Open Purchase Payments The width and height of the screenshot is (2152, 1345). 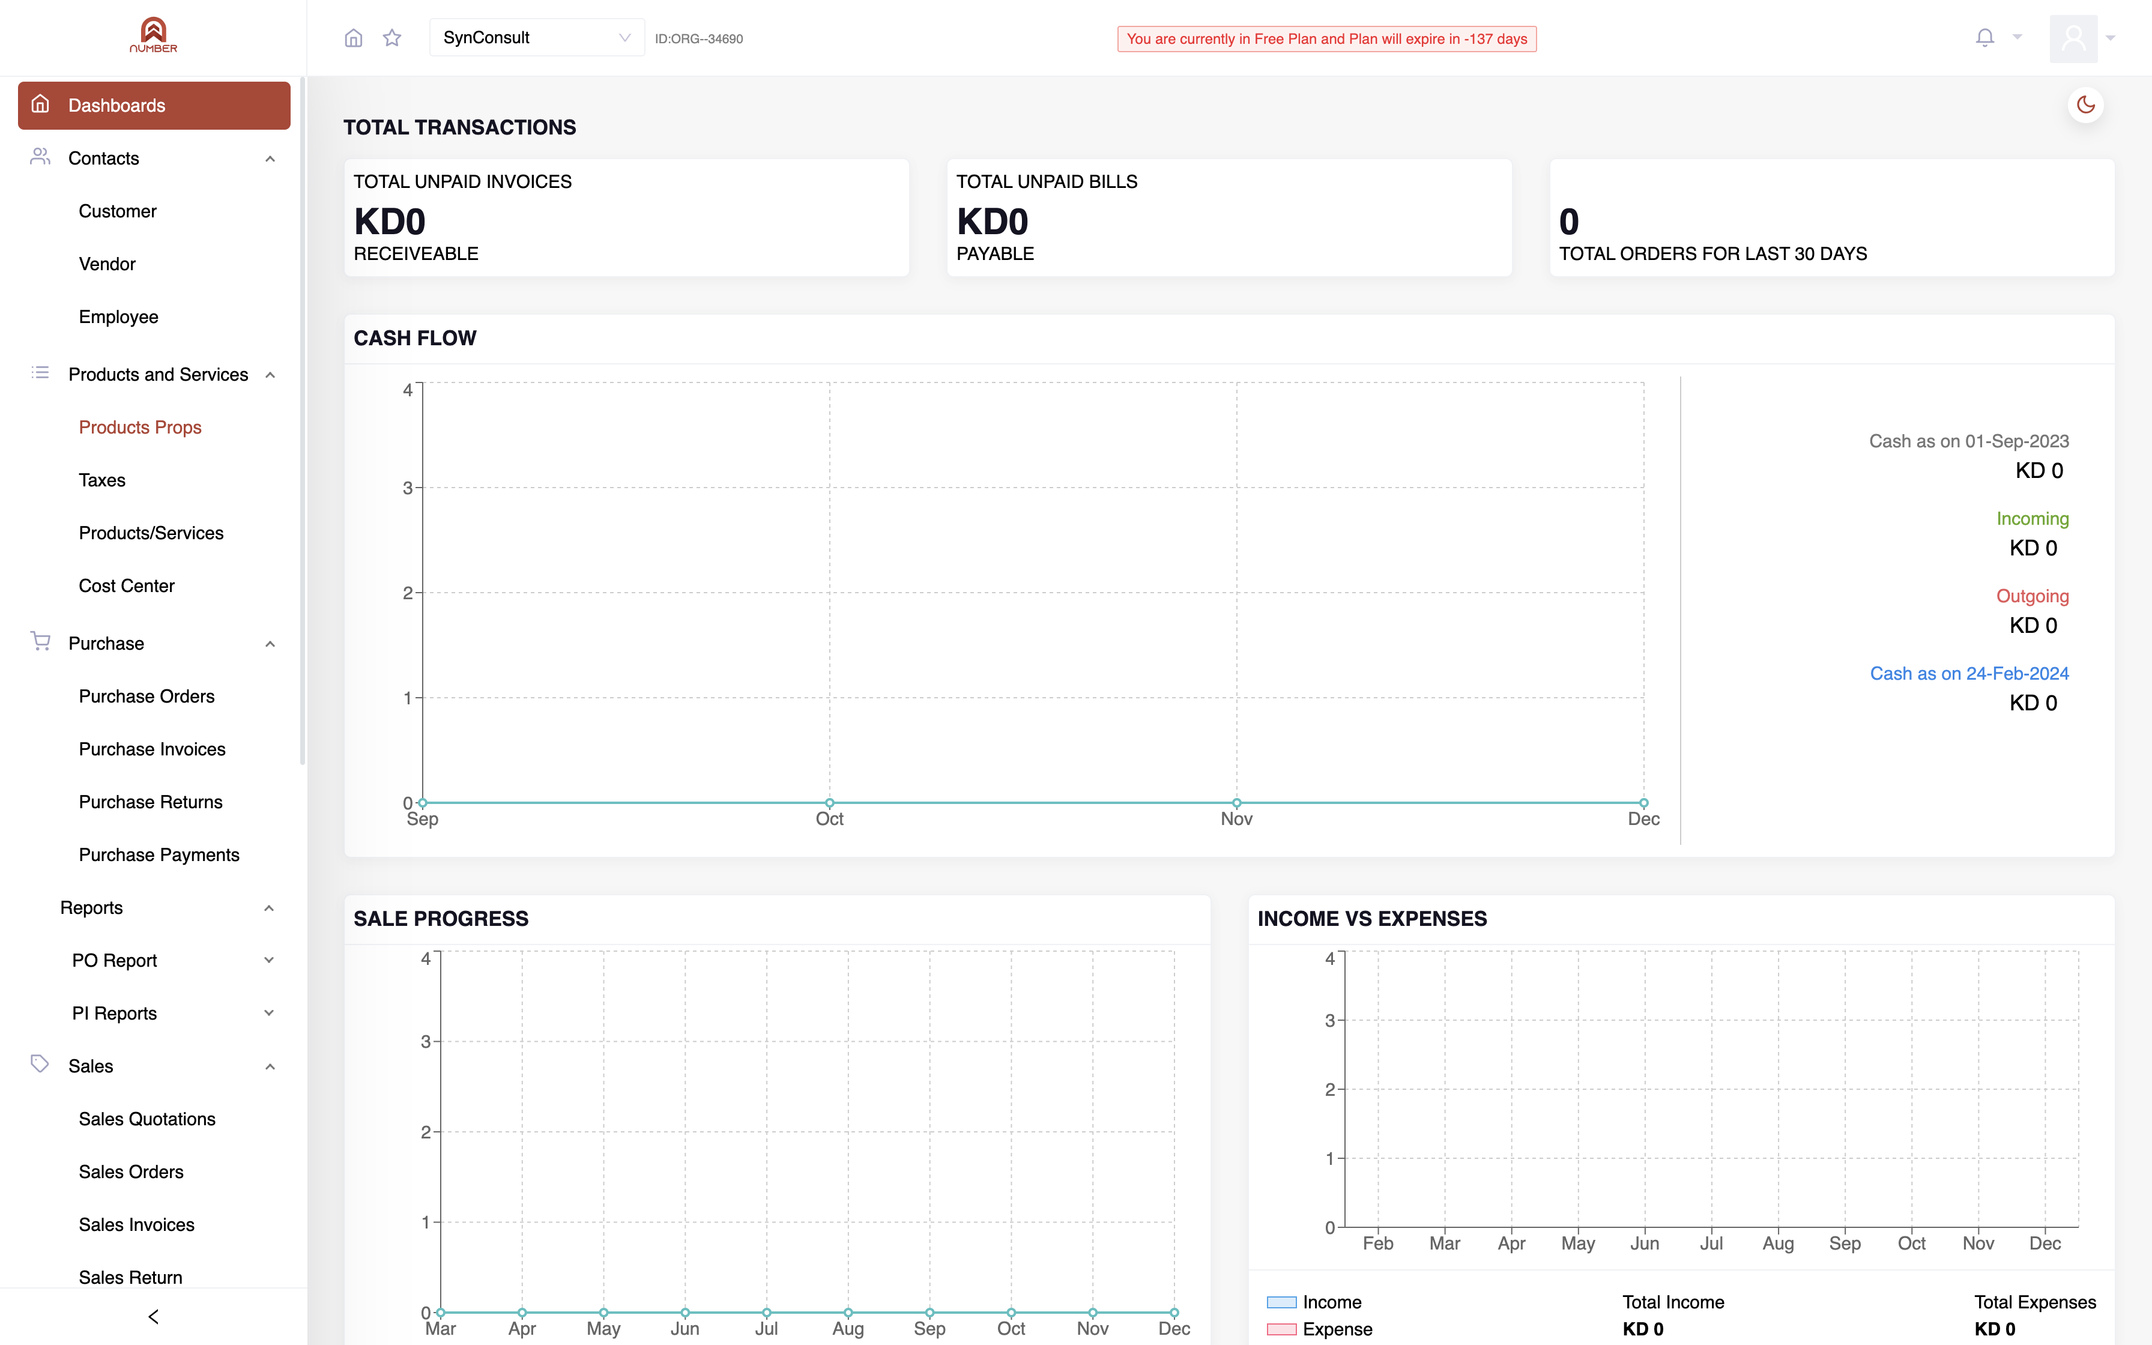(159, 855)
